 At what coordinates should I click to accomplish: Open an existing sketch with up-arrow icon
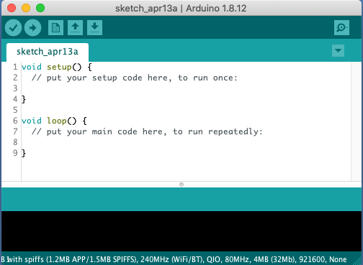tap(75, 28)
